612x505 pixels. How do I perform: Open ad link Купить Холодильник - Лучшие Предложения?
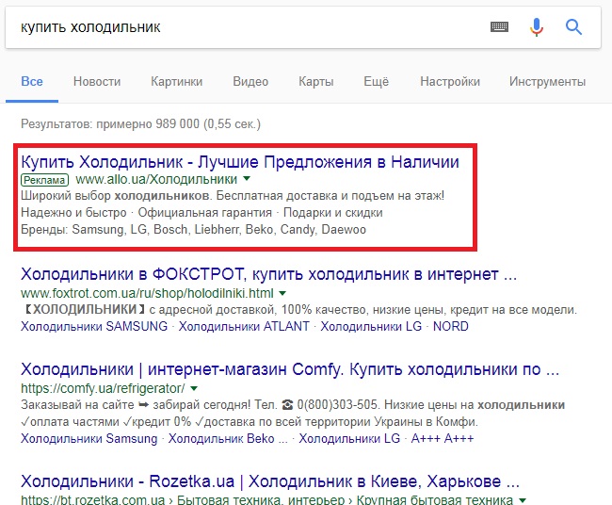point(240,162)
